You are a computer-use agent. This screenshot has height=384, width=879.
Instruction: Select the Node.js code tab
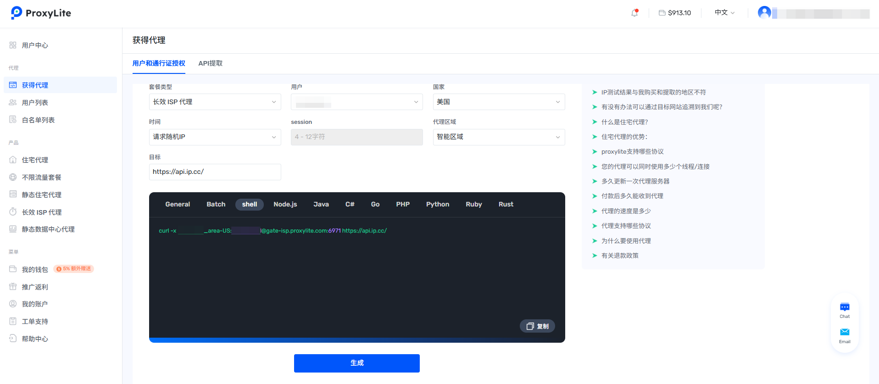pyautogui.click(x=285, y=204)
